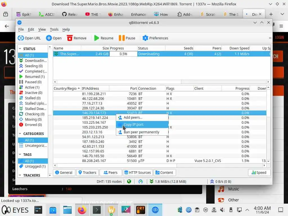288x216 pixels.
Task: Select peer row 88.208.245.167
Action: click(x=160, y=161)
